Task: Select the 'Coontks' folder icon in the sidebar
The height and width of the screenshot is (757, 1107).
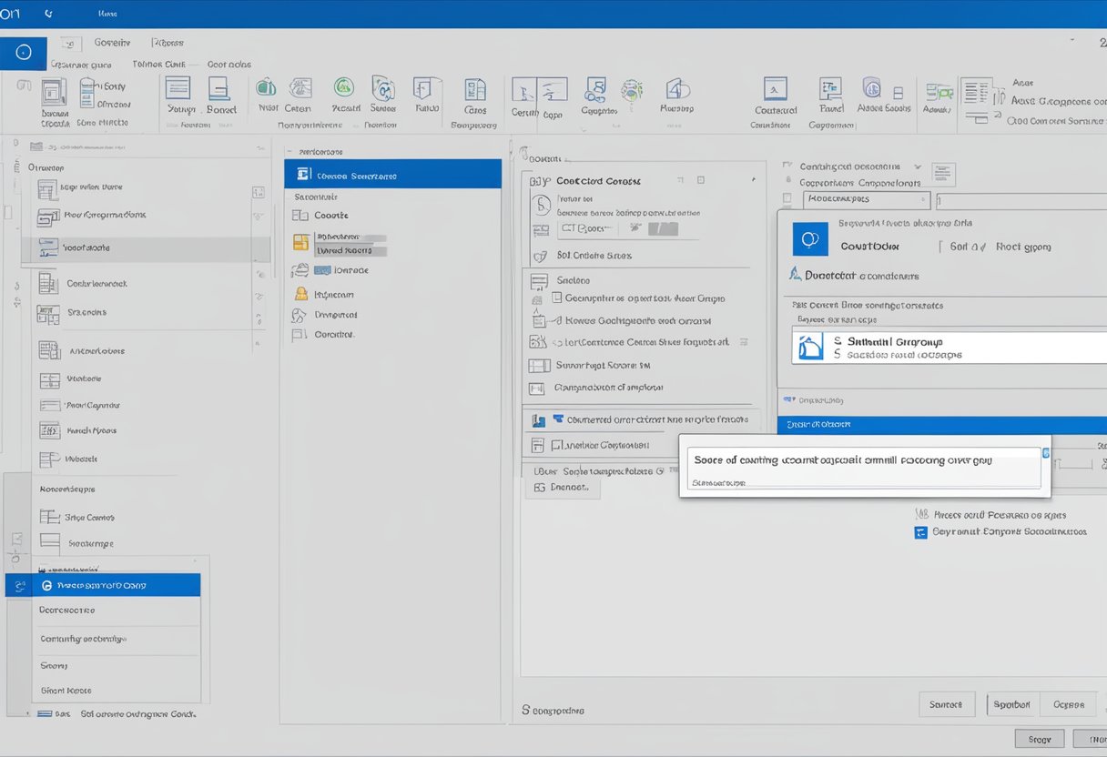Action: [x=300, y=215]
